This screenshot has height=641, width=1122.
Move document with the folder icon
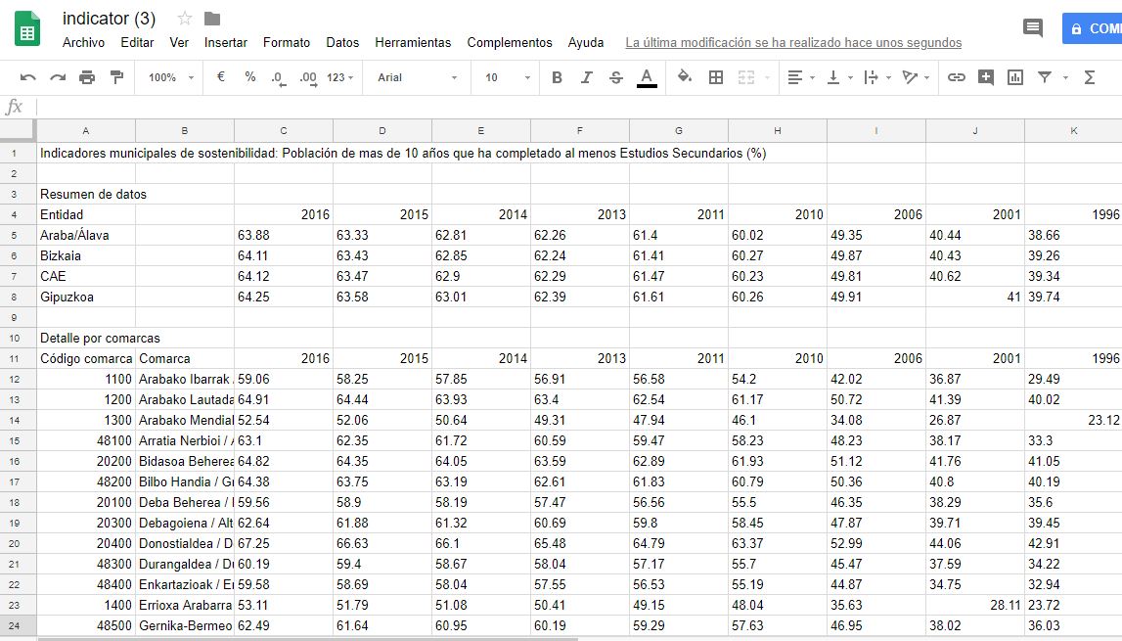click(x=212, y=19)
